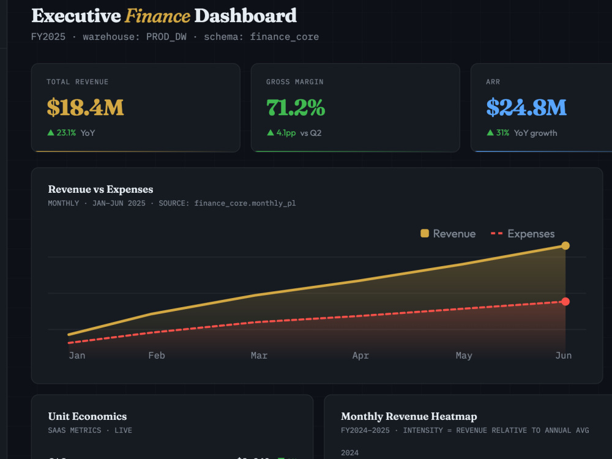Click the TOTAL REVENUE card label

(78, 82)
